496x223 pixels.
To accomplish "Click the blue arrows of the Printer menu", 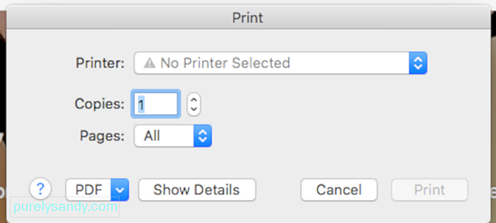I will (418, 63).
